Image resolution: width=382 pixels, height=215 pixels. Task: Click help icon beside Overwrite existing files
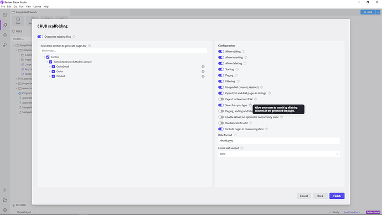tap(74, 37)
